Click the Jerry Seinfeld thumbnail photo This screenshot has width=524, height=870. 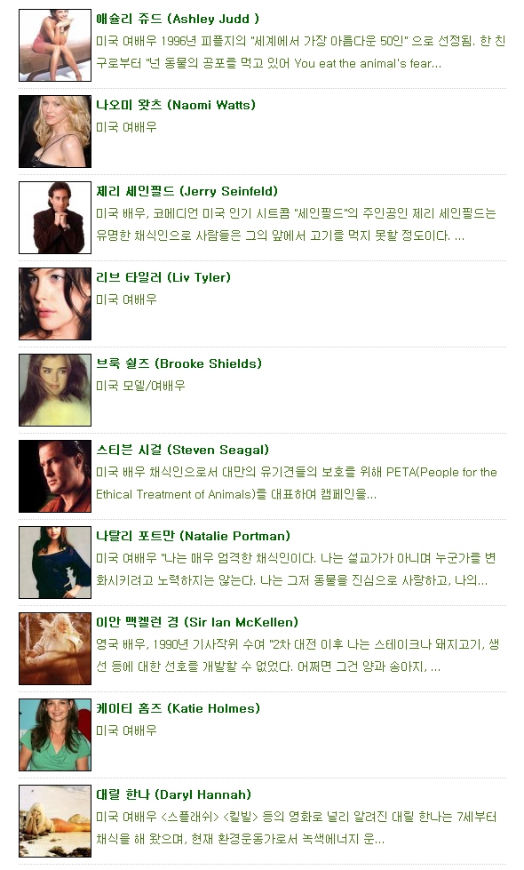tap(55, 218)
